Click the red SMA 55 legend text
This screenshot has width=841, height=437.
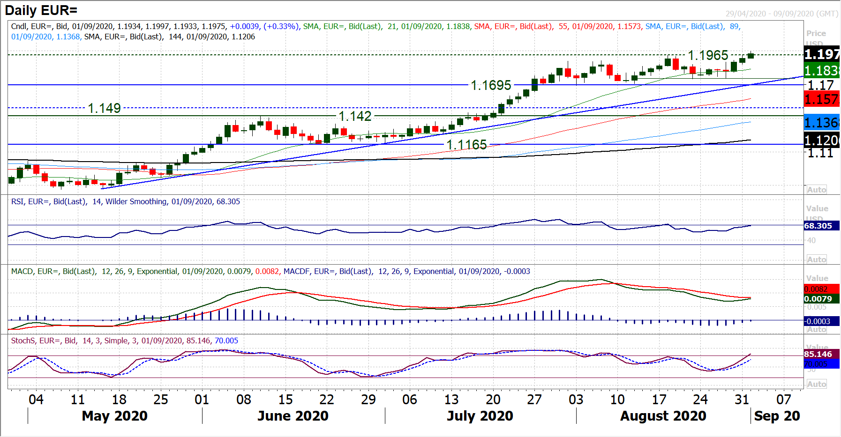tap(558, 26)
